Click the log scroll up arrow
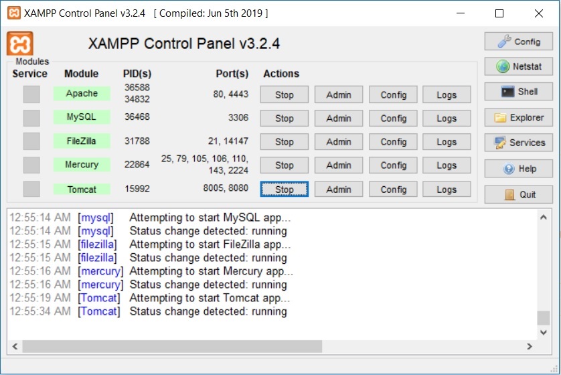 (544, 217)
